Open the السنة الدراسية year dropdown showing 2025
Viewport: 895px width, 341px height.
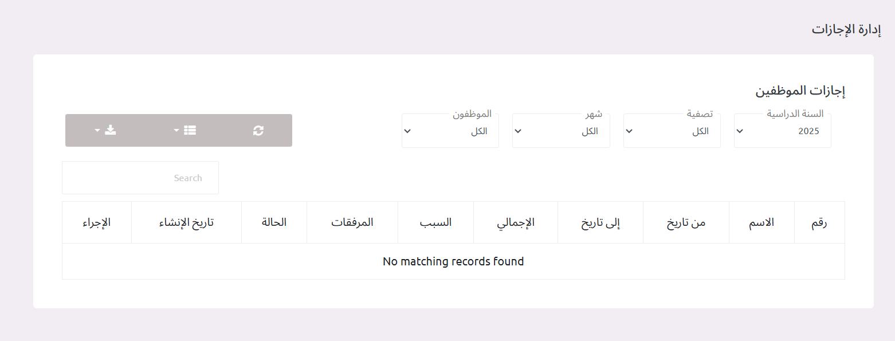(x=782, y=130)
